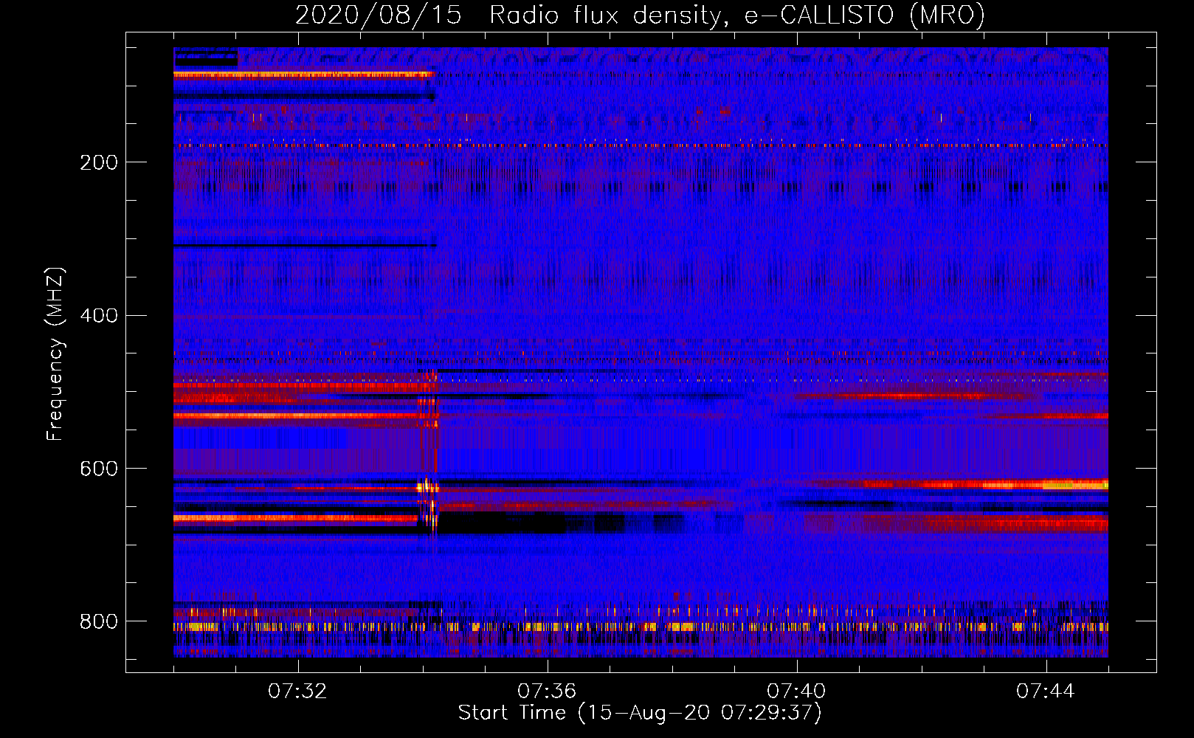Click the 'Frequency (MHZ)' y-axis label

55,354
